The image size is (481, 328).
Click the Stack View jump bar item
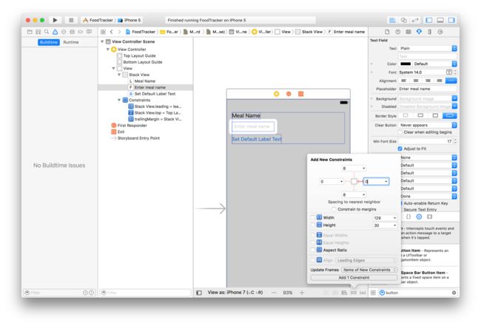(309, 32)
